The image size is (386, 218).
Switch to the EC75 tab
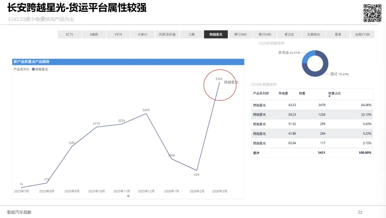[x=69, y=34]
